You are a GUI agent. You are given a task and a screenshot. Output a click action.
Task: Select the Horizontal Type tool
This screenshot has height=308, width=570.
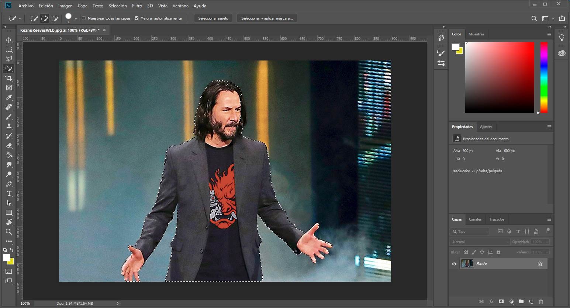[x=9, y=193]
